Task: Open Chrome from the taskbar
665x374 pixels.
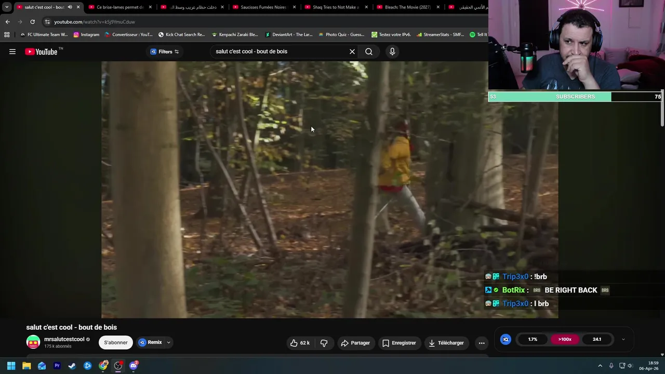Action: coord(103,366)
